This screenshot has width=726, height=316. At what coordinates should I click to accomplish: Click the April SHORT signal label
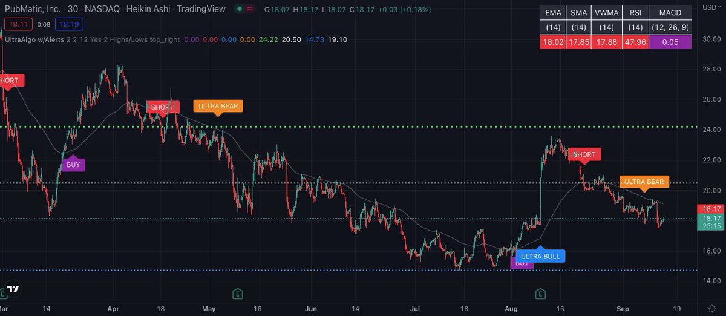point(163,107)
